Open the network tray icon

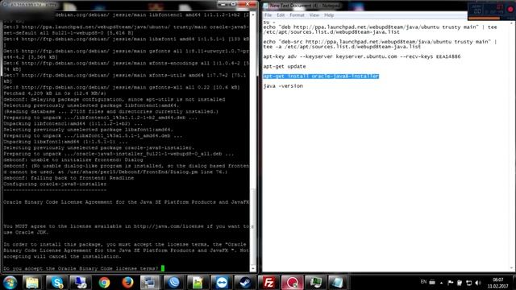pos(469,283)
